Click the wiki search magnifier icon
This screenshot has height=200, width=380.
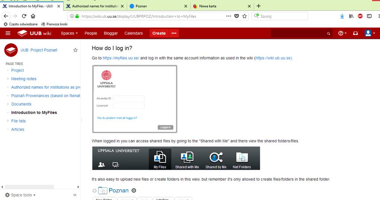click(329, 34)
